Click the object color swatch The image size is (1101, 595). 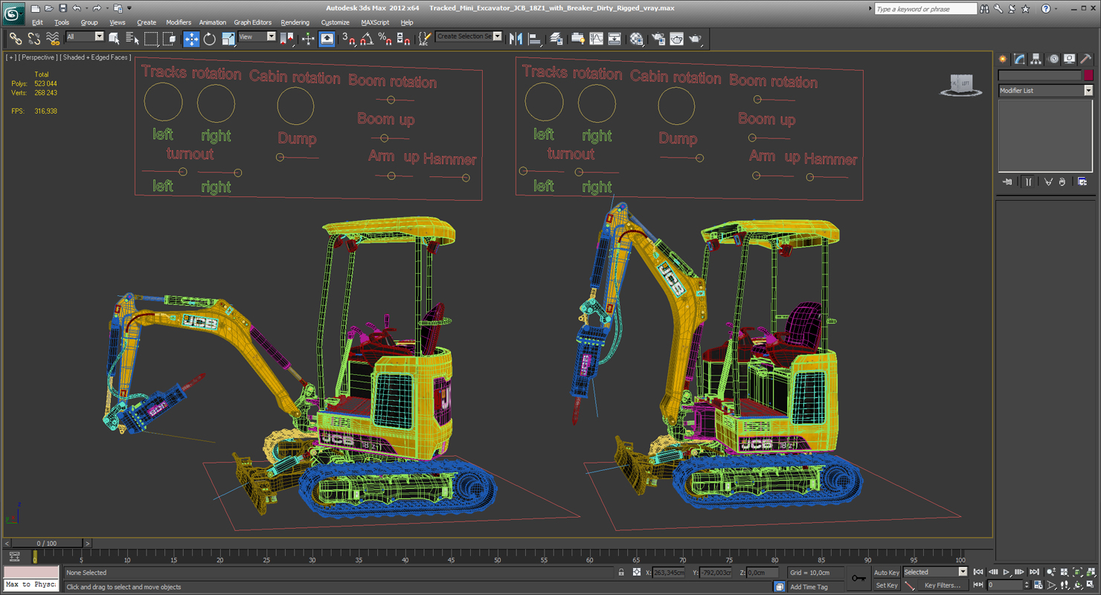(x=1088, y=75)
